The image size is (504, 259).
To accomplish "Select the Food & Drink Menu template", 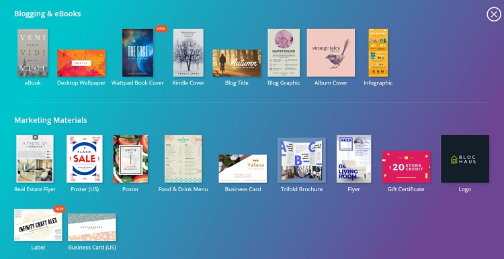I will click(183, 158).
